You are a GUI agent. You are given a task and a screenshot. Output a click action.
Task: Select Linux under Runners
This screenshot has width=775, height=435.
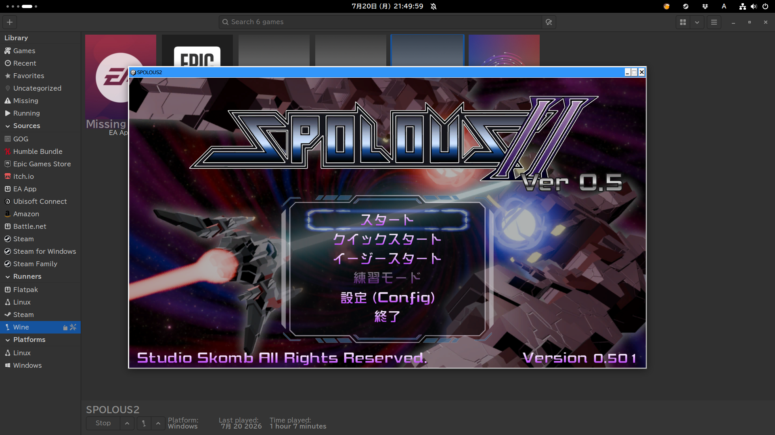point(40,302)
